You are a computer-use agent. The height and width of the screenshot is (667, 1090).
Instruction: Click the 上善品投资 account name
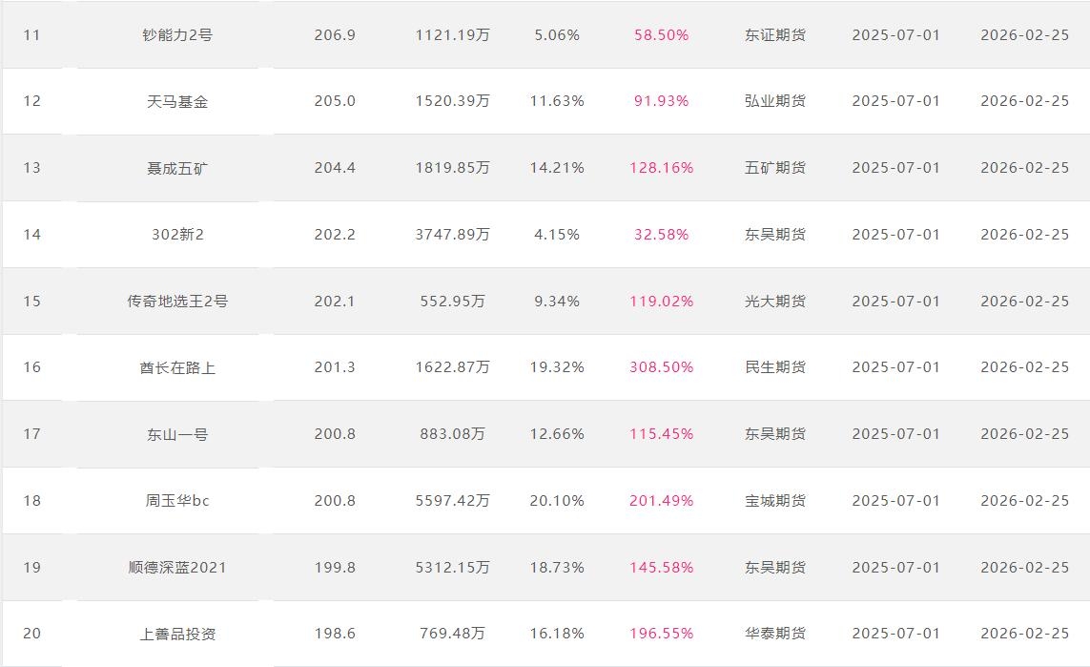pyautogui.click(x=177, y=634)
